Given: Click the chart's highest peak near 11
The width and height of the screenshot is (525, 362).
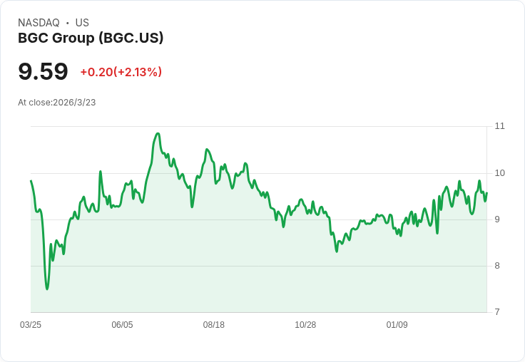Looking at the screenshot, I should click(158, 133).
